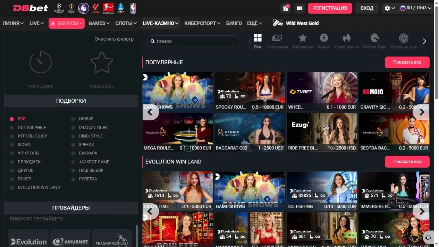
Task: Expand the GAMES menu dropdown
Action: (99, 23)
